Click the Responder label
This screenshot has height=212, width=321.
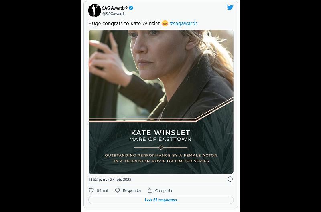click(x=132, y=190)
